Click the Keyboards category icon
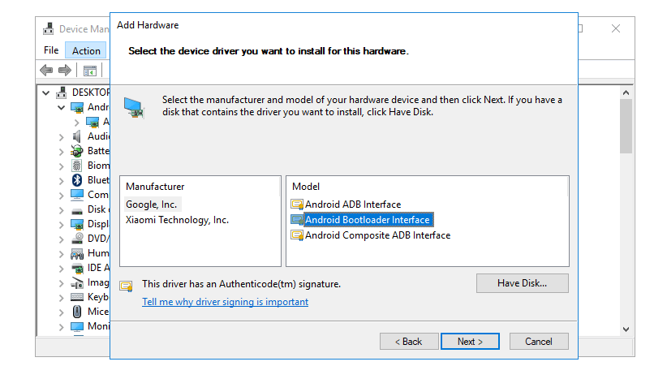 click(77, 297)
